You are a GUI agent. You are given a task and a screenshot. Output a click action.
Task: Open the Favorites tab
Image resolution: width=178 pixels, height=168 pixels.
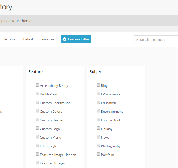[47, 39]
